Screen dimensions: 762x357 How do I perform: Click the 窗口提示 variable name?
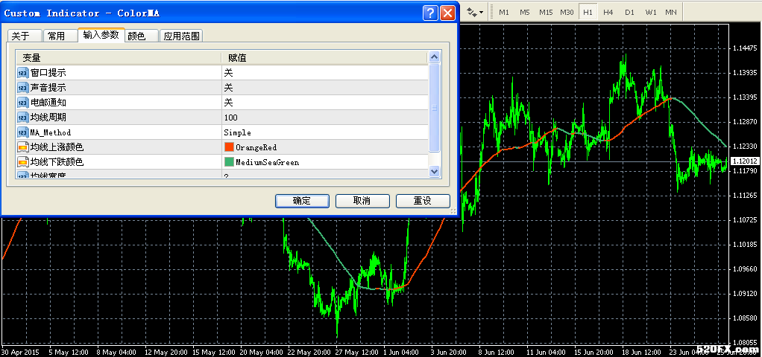(48, 73)
